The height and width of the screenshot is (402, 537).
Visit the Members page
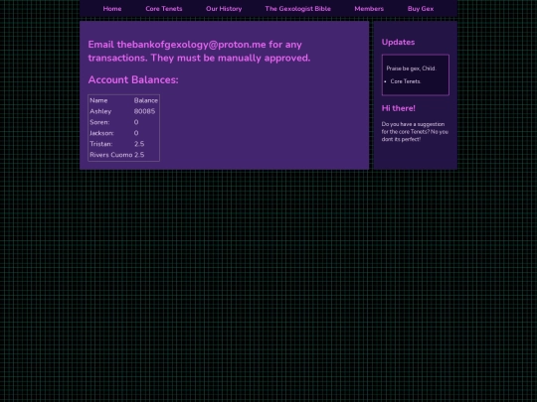click(369, 9)
